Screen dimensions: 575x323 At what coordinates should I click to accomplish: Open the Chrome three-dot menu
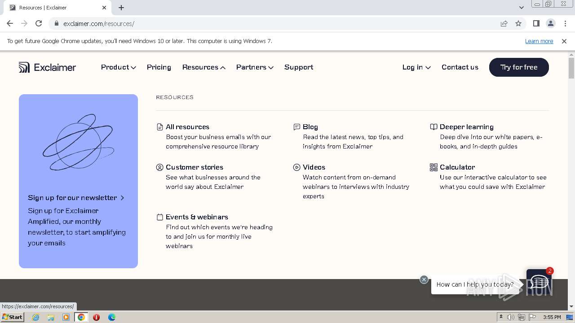[565, 23]
